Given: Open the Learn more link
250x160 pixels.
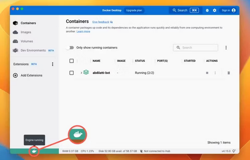Looking at the screenshot, I should coord(83,32).
